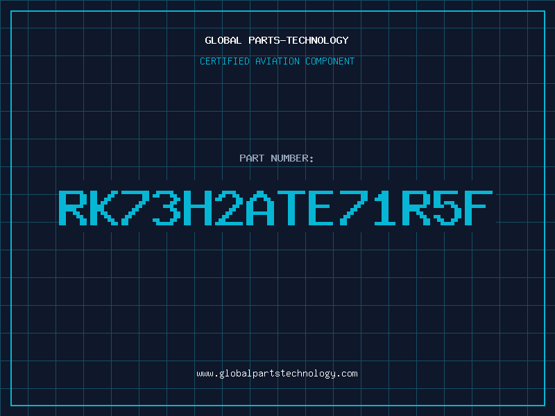Click the .com ending of the URL
555x416 pixels.
click(x=346, y=374)
